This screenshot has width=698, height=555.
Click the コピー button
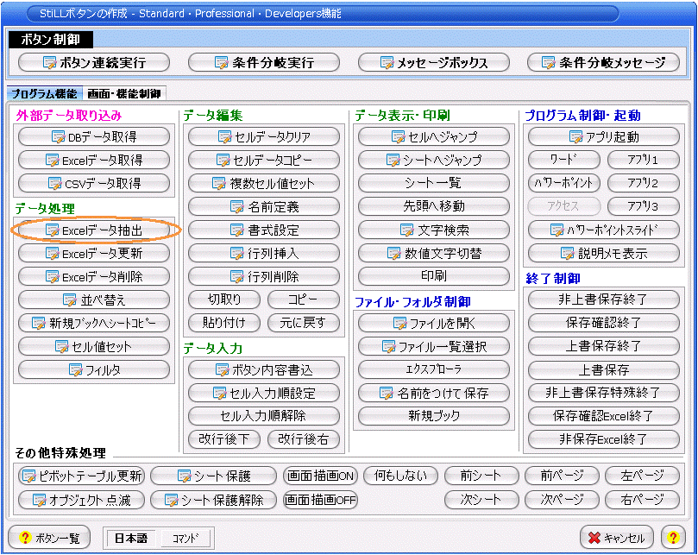pyautogui.click(x=303, y=300)
